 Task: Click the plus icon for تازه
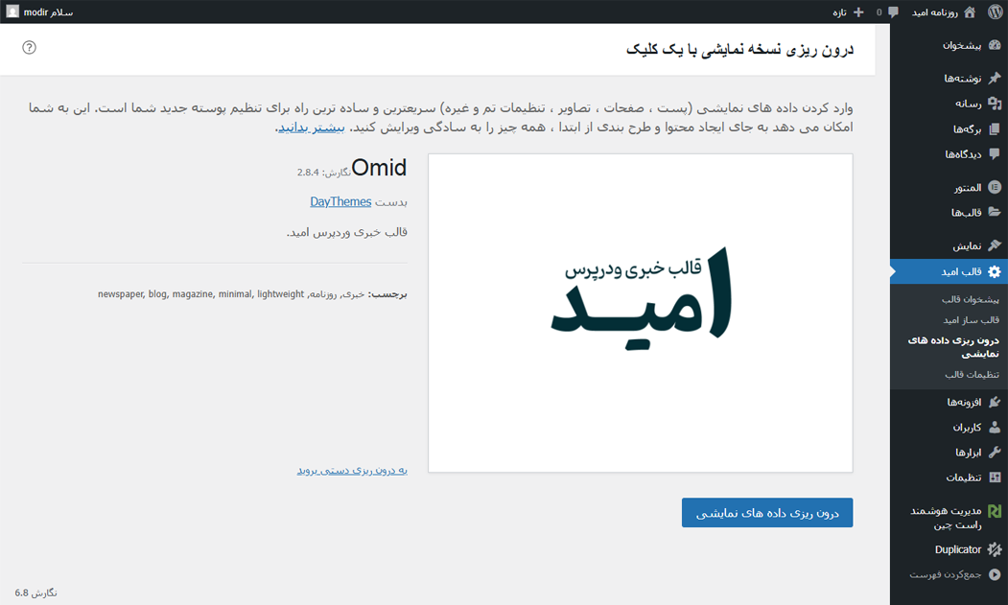[x=858, y=12]
